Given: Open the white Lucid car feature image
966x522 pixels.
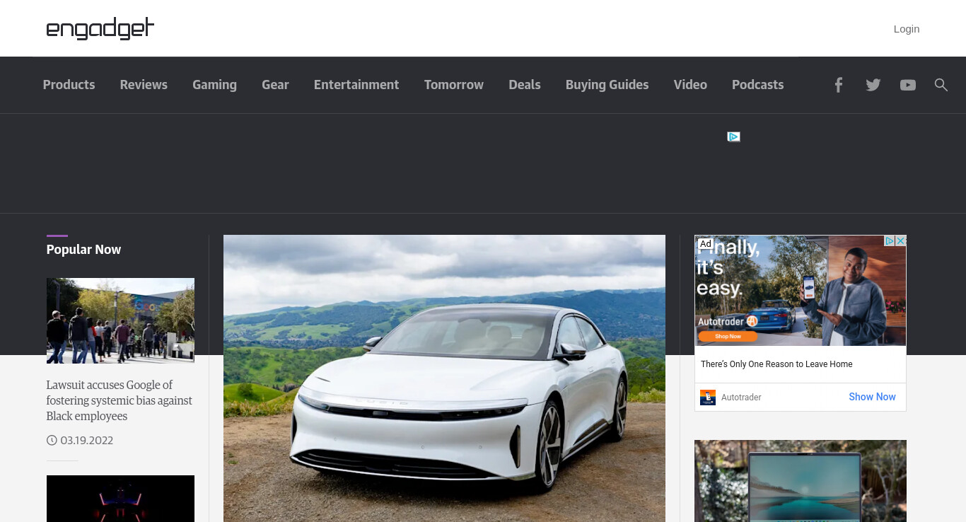Looking at the screenshot, I should coord(444,378).
